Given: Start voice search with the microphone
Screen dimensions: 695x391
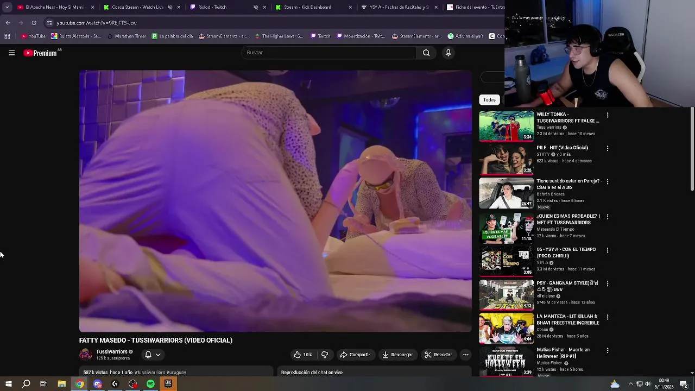Looking at the screenshot, I should 448,53.
